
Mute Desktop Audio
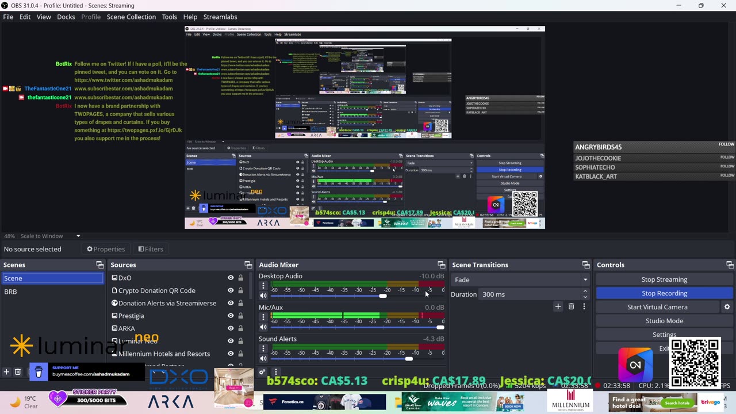click(x=263, y=296)
